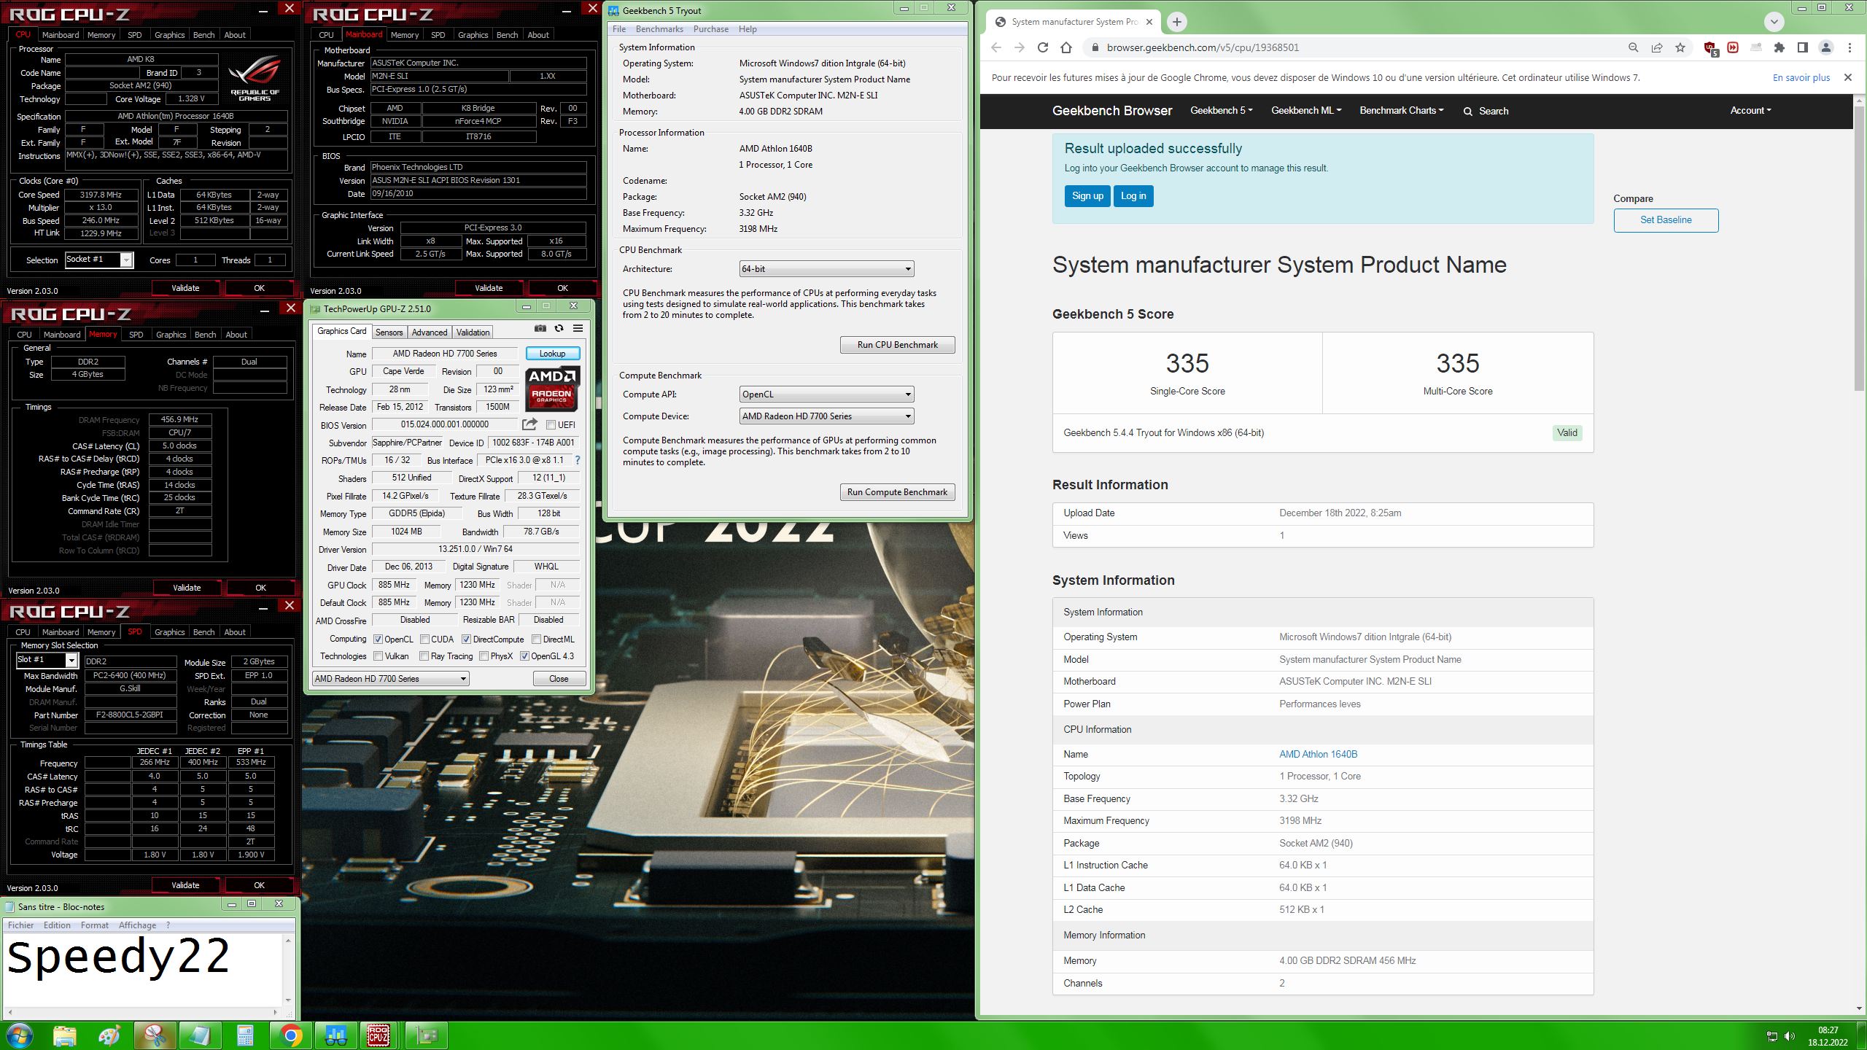Open the Architecture 64-bit dropdown in Geekbench
Screen dimensions: 1867x1050
click(826, 269)
